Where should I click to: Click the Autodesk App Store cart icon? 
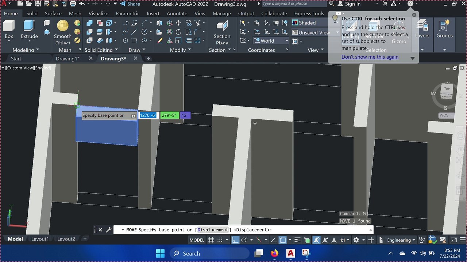pos(385,4)
